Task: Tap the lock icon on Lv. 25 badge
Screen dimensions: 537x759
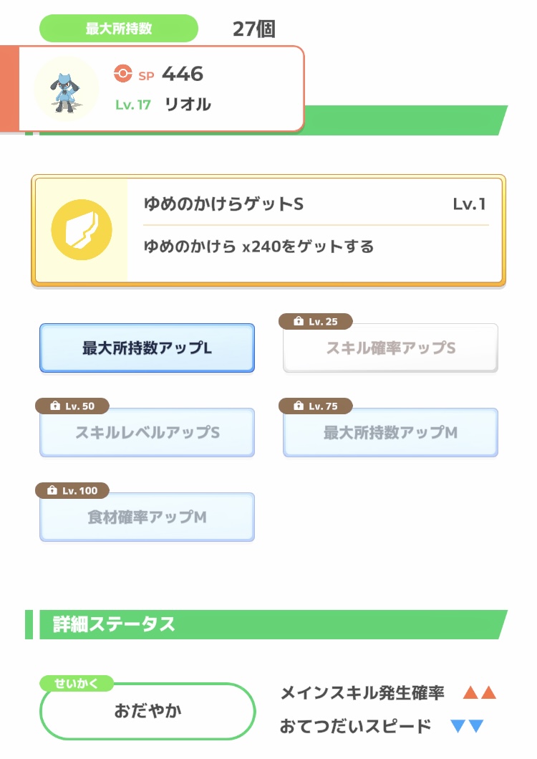Action: click(297, 322)
